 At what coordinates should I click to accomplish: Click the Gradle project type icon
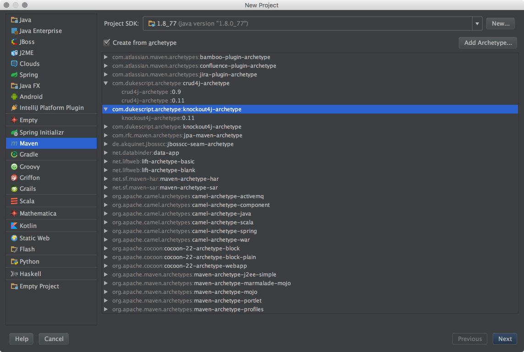14,155
